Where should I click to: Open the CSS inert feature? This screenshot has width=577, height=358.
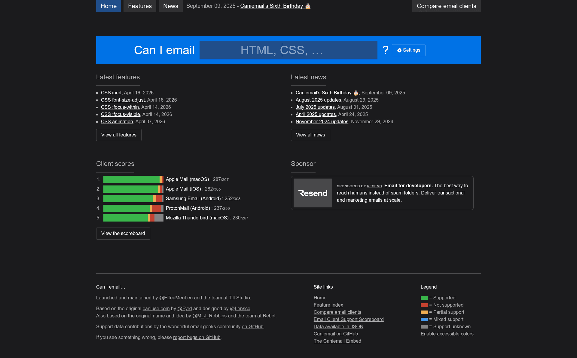pyautogui.click(x=111, y=93)
